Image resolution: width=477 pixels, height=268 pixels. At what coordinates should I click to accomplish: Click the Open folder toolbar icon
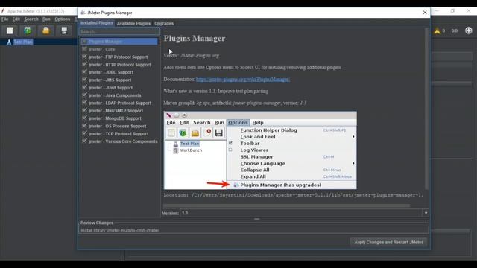(46, 31)
